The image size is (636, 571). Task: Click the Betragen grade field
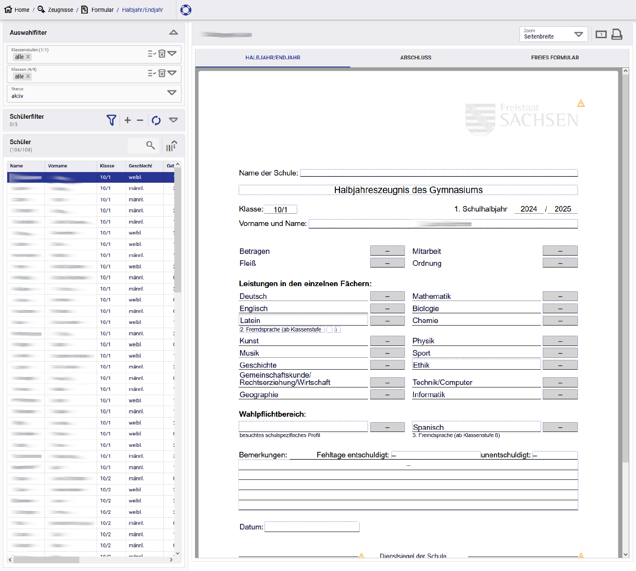point(388,251)
